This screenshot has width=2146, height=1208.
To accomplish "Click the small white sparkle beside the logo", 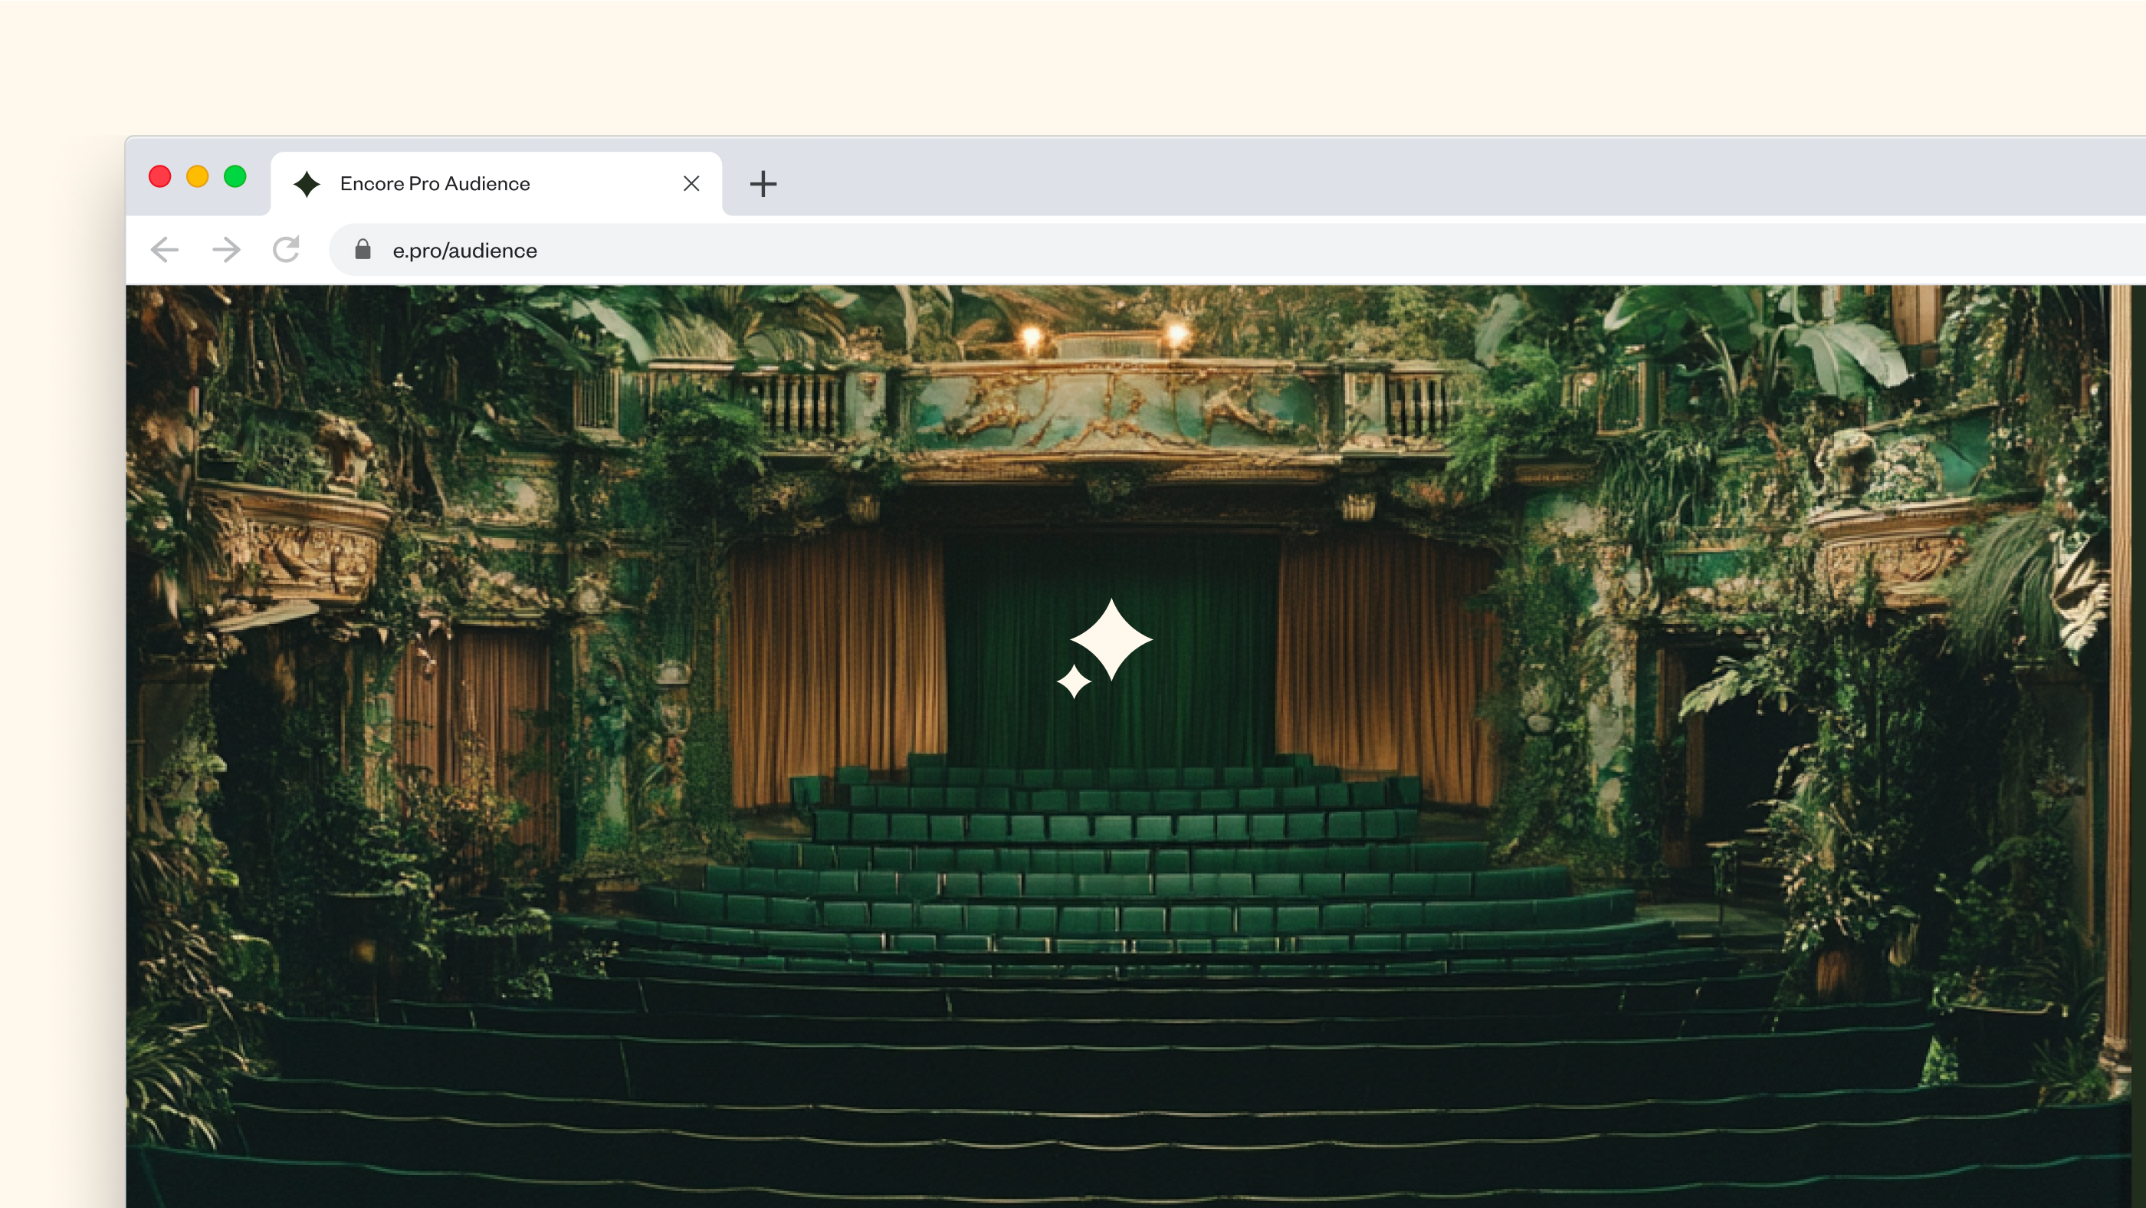I will pyautogui.click(x=1074, y=681).
